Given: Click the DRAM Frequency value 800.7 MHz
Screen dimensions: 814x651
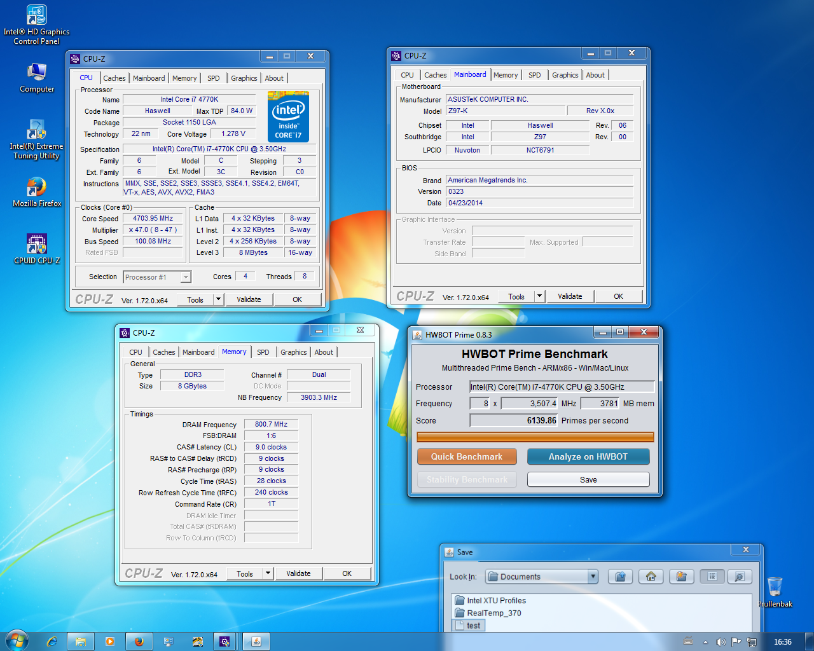Looking at the screenshot, I should pyautogui.click(x=272, y=425).
